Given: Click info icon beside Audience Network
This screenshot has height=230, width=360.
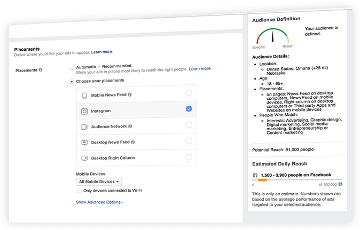Looking at the screenshot, I should [x=130, y=126].
